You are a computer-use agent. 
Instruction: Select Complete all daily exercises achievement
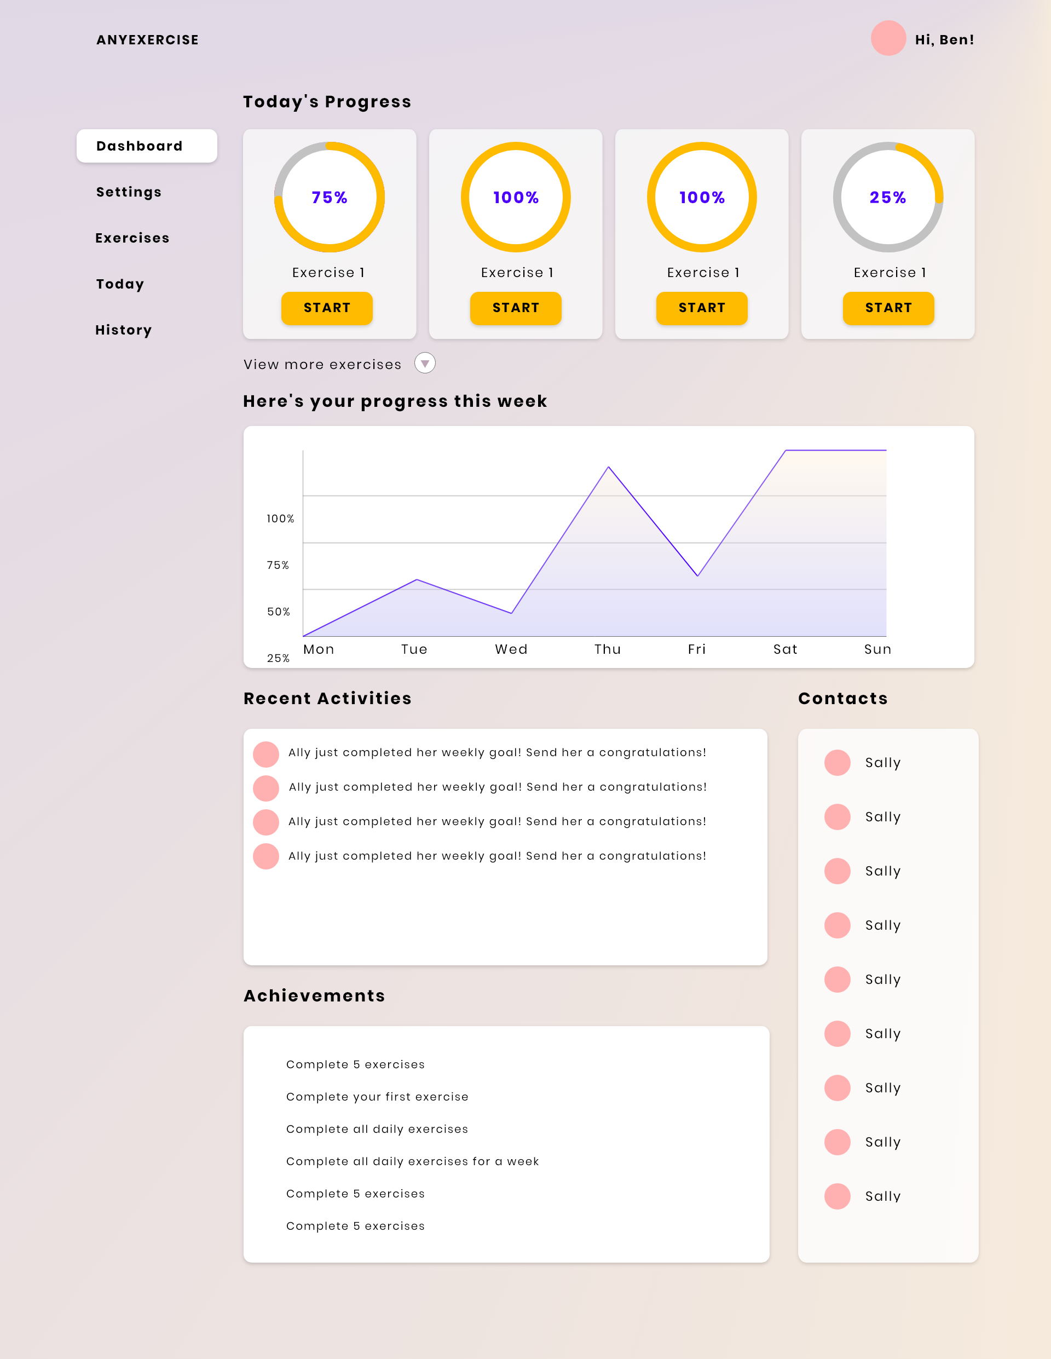(377, 1130)
